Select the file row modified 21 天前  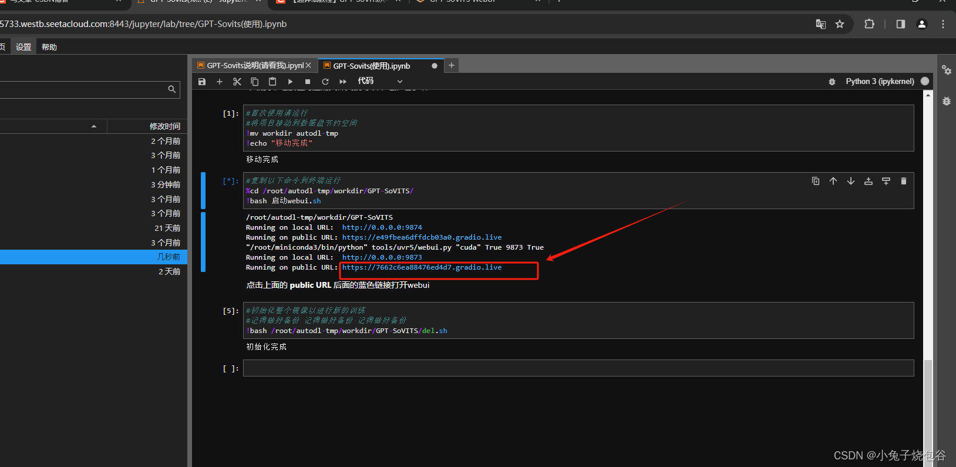click(x=93, y=228)
